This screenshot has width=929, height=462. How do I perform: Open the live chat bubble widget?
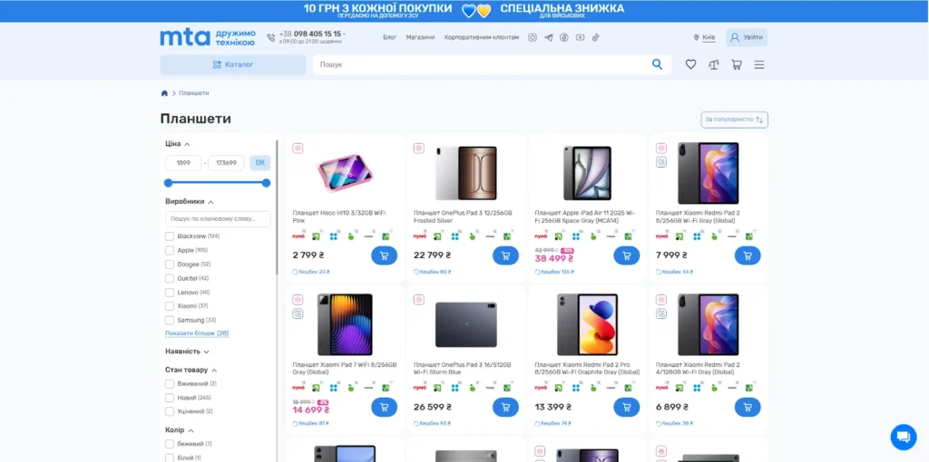point(903,437)
